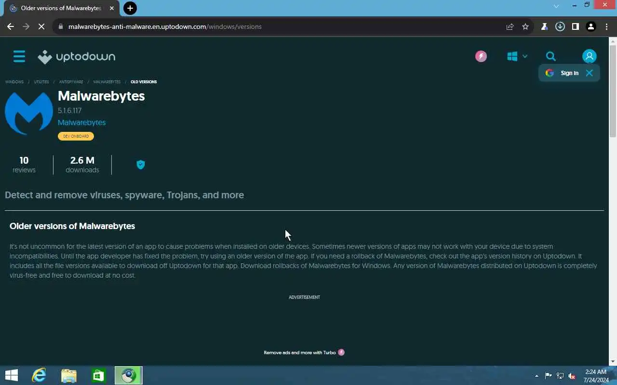Go back to the previous page

point(11,26)
